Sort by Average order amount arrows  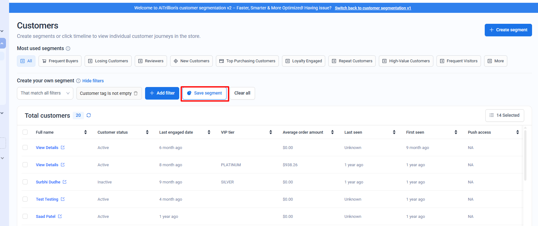(x=332, y=132)
